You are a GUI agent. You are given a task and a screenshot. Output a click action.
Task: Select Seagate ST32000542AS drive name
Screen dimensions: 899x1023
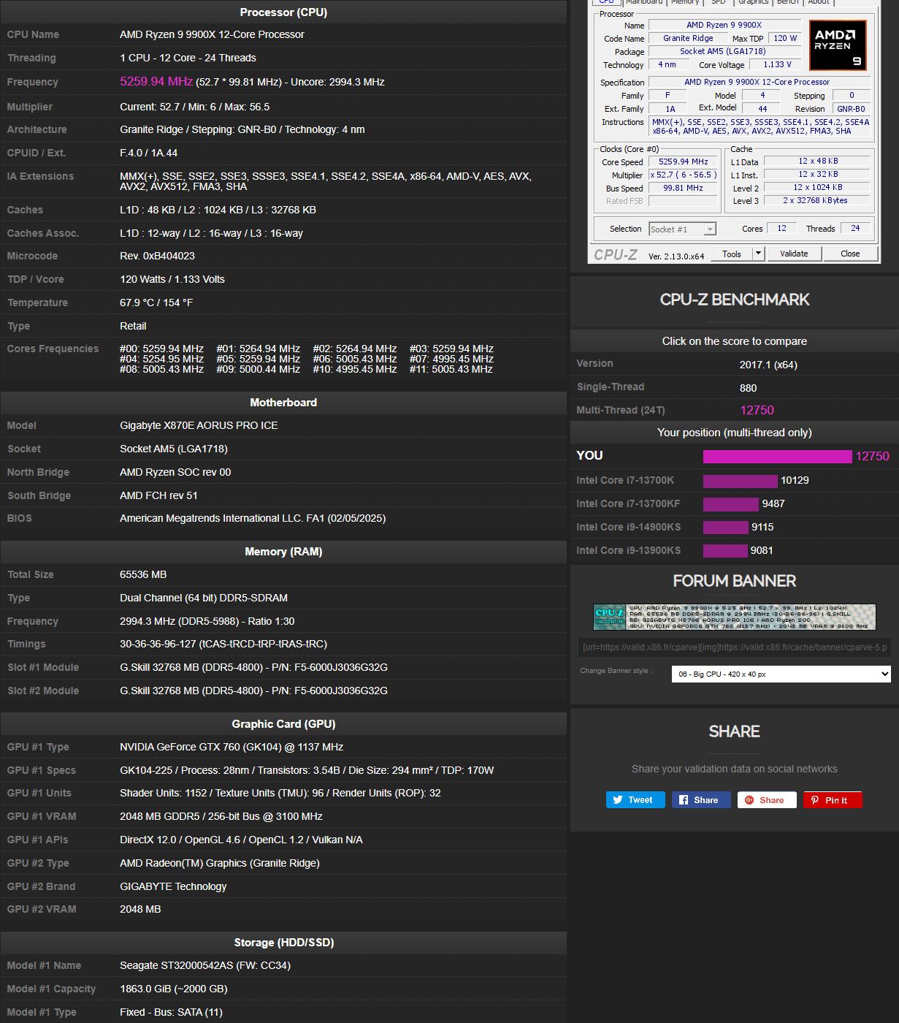click(x=205, y=965)
